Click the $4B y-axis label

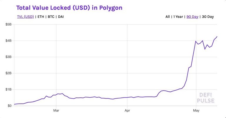(8, 41)
